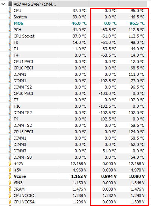Image resolution: width=151 pixels, height=206 pixels.
Task: Click CPU VCCSA maximum value 1.308 V
Action: coord(138,202)
